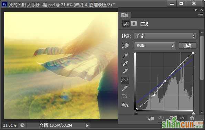Select the gray point eyedropper
205x130 pixels.
tap(125, 64)
